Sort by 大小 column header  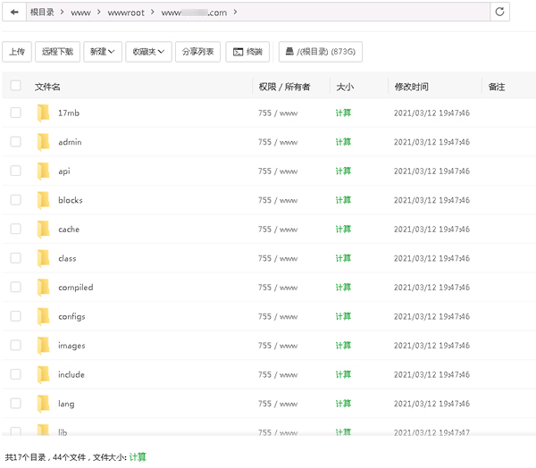(x=345, y=87)
